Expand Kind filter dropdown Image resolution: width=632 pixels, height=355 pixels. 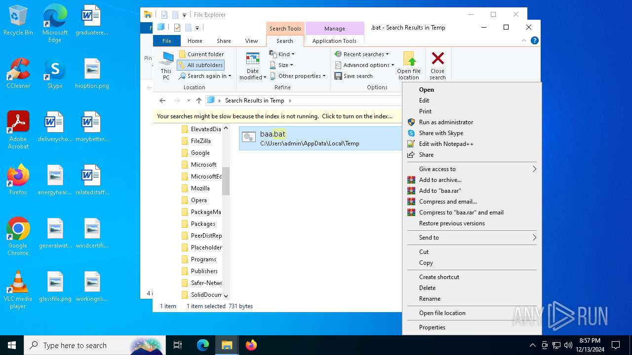[282, 54]
